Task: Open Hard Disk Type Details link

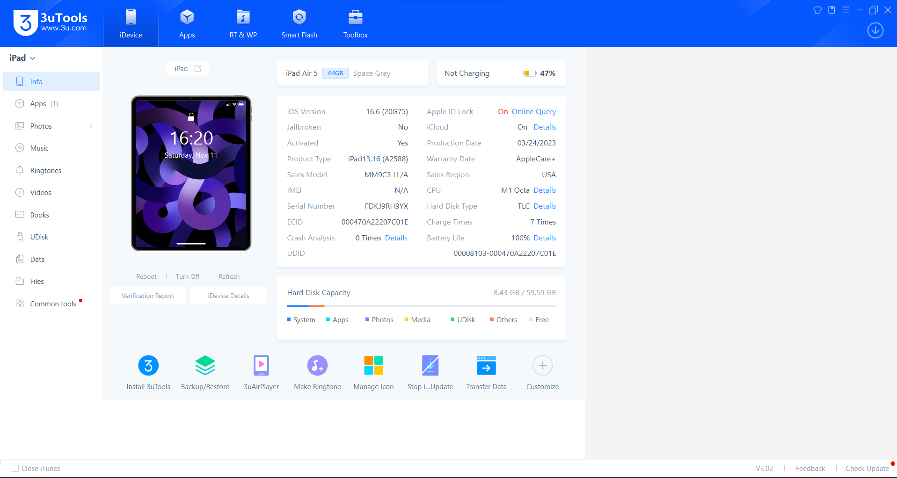Action: (x=545, y=206)
